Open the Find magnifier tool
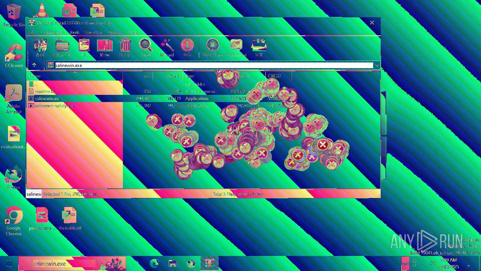Image resolution: width=481 pixels, height=271 pixels. pos(146,48)
